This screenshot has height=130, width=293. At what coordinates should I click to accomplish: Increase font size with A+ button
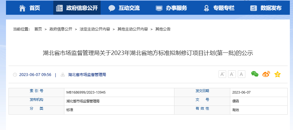[222, 74]
